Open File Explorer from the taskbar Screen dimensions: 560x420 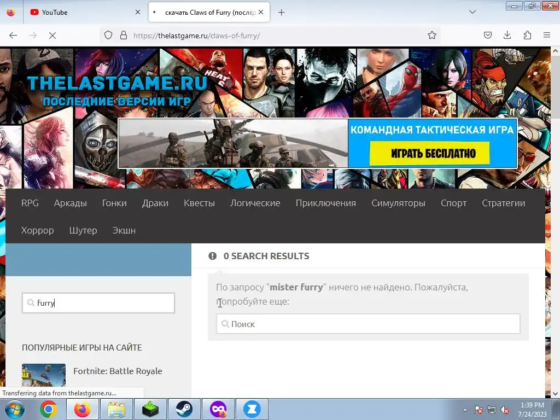pyautogui.click(x=116, y=409)
